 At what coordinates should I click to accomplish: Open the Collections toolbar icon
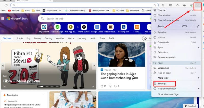tap(184, 5)
